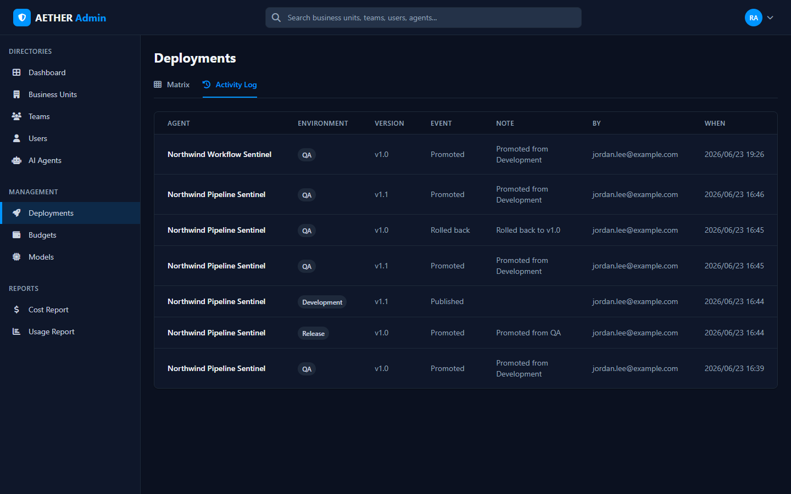Click the Cost Report dollar icon
The height and width of the screenshot is (494, 791).
16,310
